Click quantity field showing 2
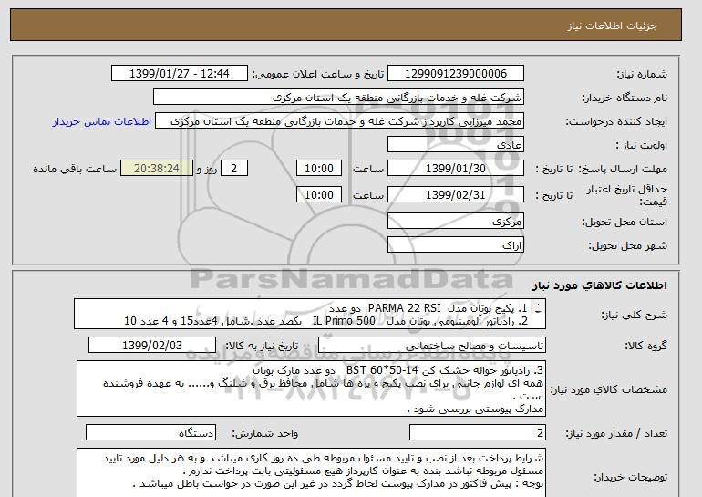702x497 pixels. pos(478,432)
